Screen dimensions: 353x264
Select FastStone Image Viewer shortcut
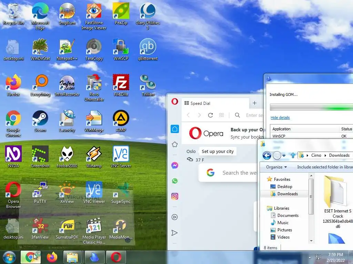pyautogui.click(x=94, y=16)
